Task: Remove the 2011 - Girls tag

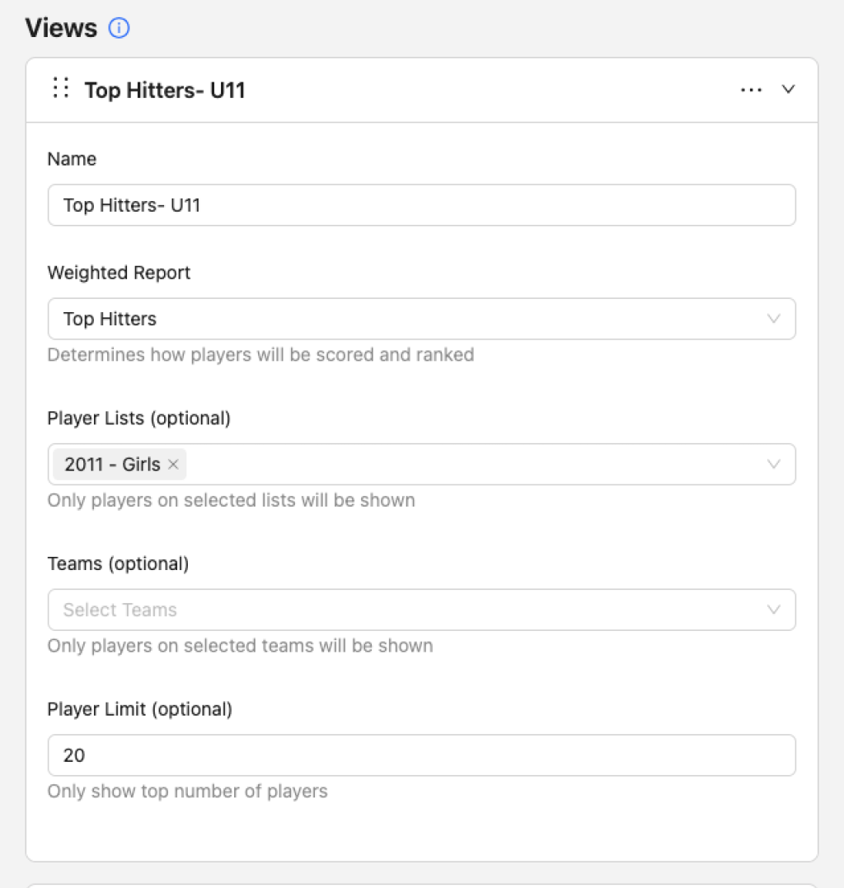Action: pos(173,465)
